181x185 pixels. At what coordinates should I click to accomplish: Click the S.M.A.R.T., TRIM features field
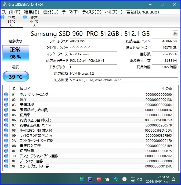point(124,80)
